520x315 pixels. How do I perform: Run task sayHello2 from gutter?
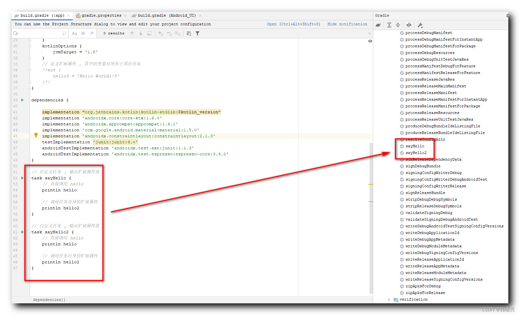tap(22, 232)
